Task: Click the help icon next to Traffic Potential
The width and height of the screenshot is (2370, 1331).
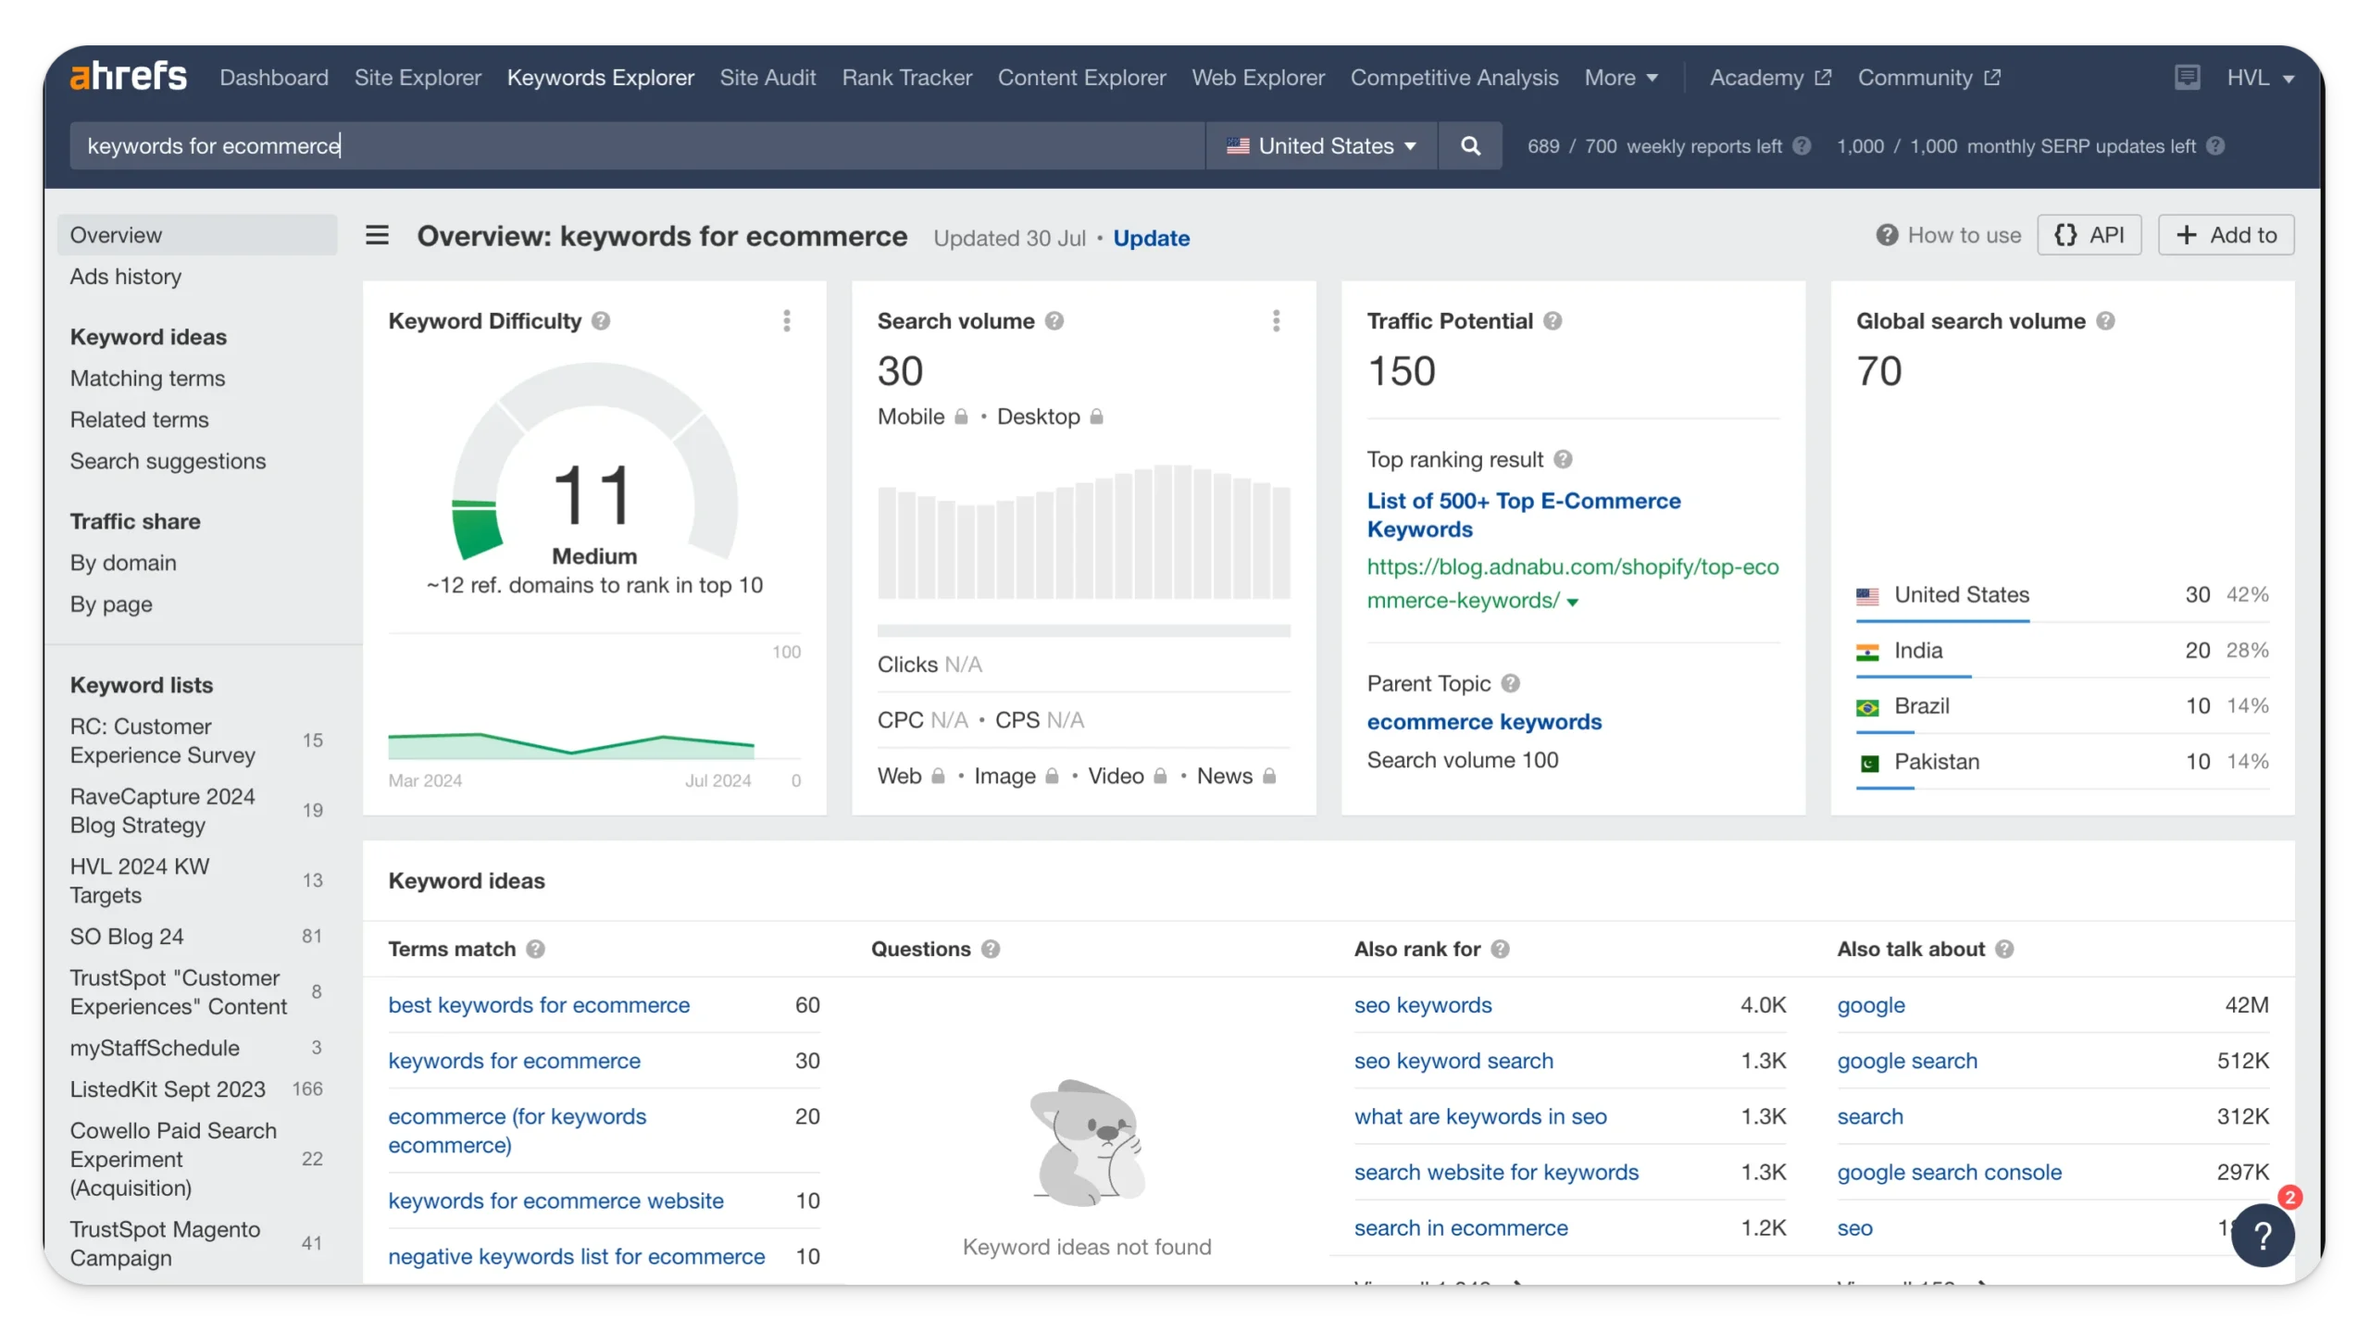Action: point(1553,321)
